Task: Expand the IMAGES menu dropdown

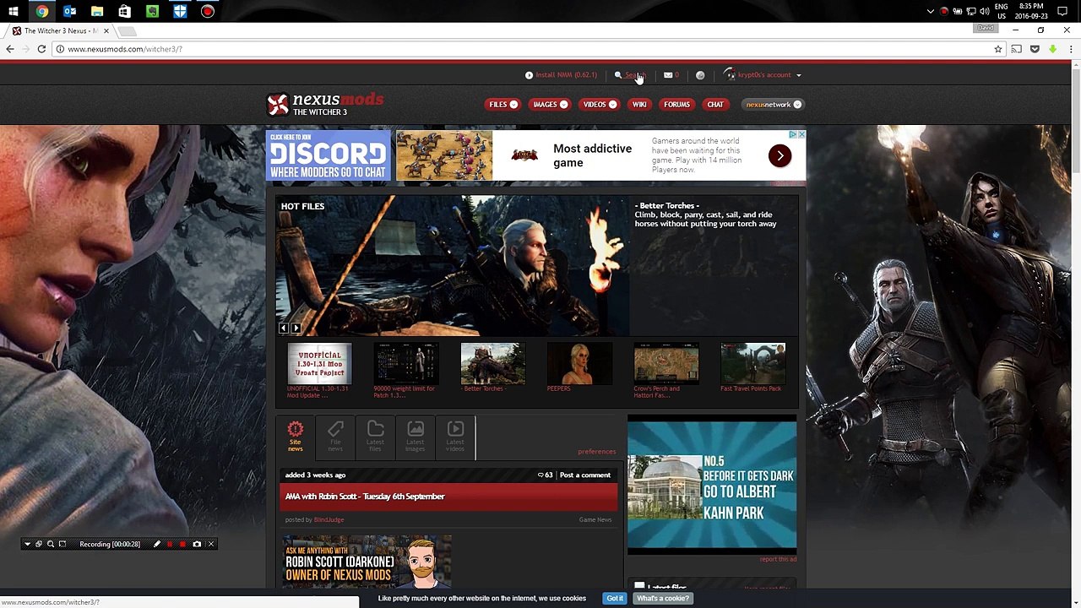Action: click(x=563, y=105)
